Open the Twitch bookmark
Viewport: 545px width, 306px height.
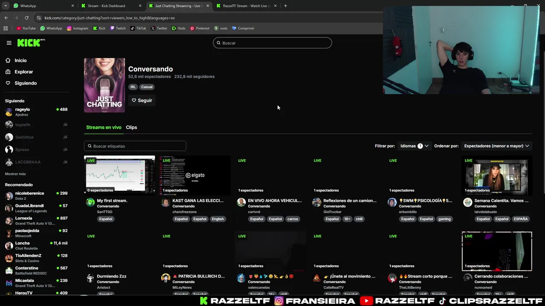(118, 28)
